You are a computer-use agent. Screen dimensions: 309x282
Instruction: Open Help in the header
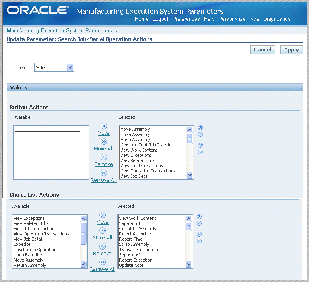click(209, 19)
